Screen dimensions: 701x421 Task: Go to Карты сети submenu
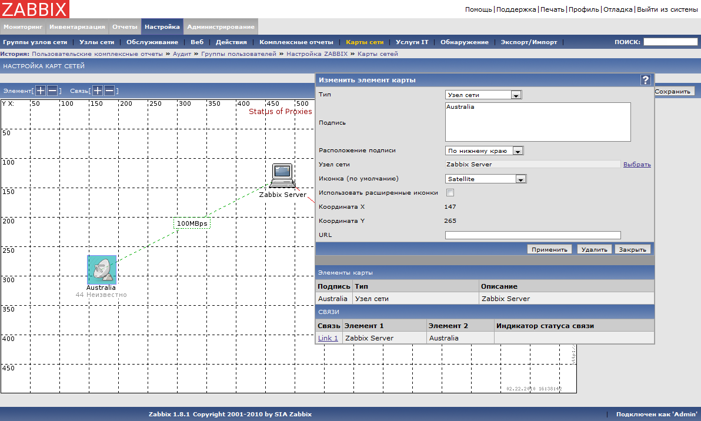pyautogui.click(x=365, y=42)
